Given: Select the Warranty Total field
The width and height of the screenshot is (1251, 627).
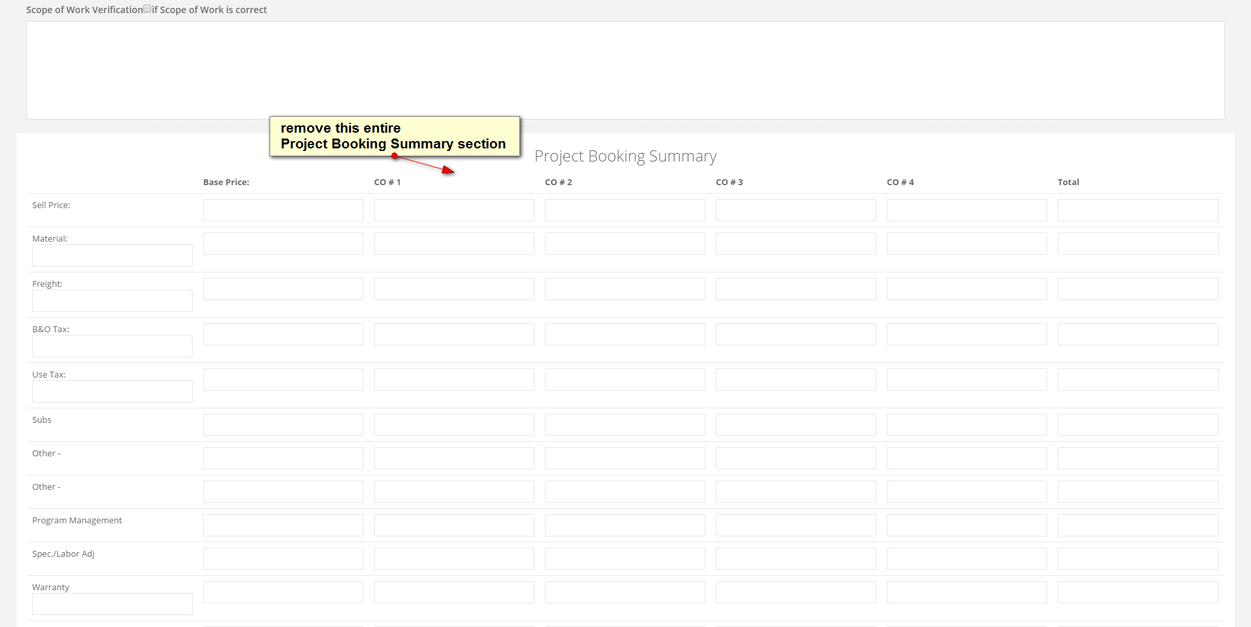Looking at the screenshot, I should pos(1138,592).
